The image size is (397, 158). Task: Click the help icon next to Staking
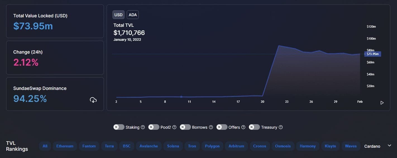pyautogui.click(x=143, y=127)
